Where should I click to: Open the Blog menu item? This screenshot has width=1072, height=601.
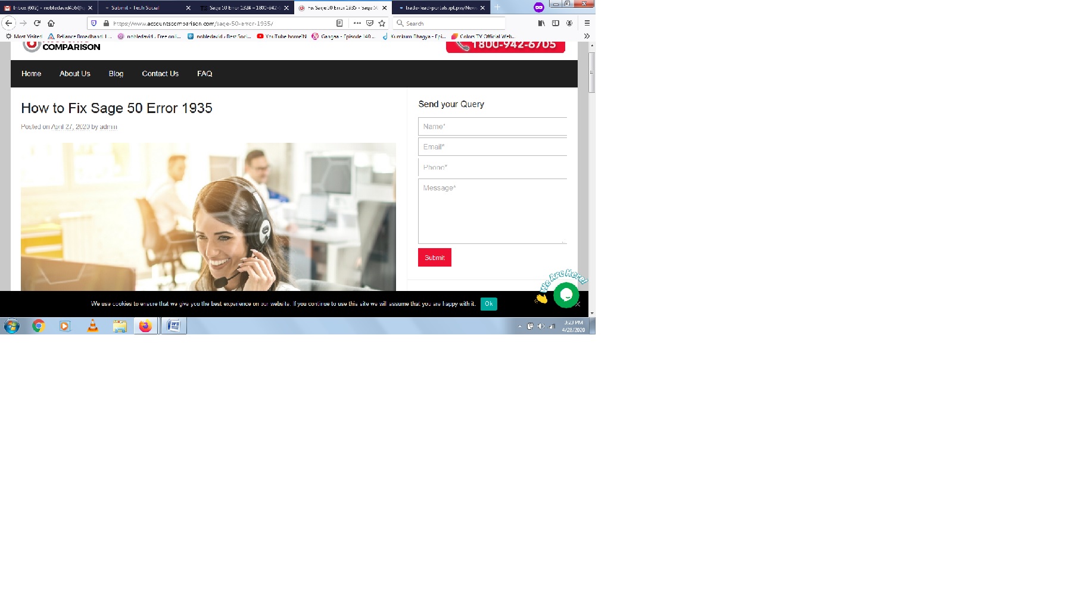116,73
